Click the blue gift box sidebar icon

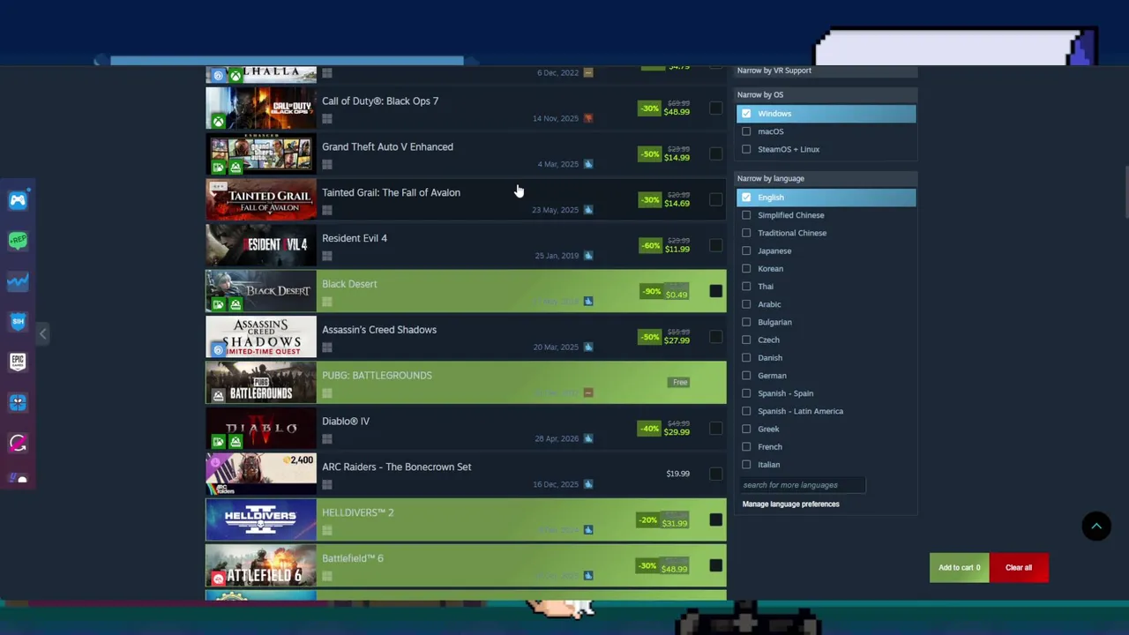pos(18,402)
